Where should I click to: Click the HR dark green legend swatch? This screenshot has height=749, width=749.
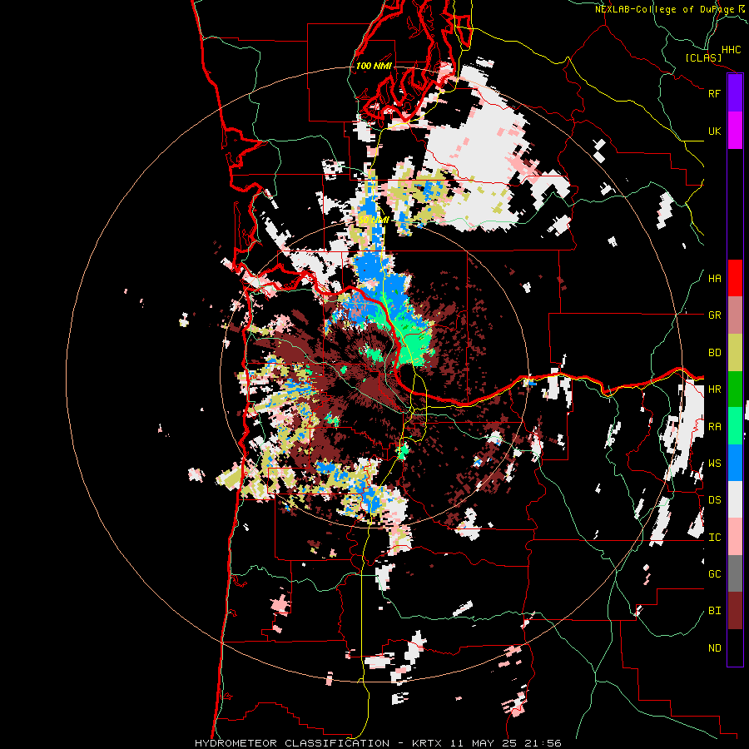point(735,389)
